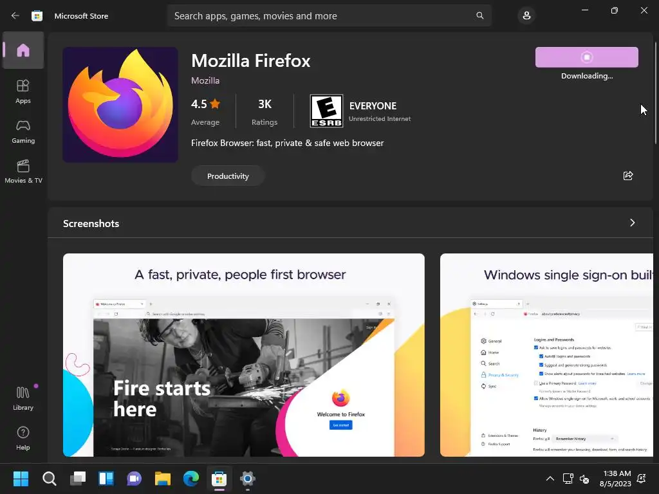This screenshot has width=659, height=494.
Task: Go back using the back arrow
Action: (x=15, y=15)
